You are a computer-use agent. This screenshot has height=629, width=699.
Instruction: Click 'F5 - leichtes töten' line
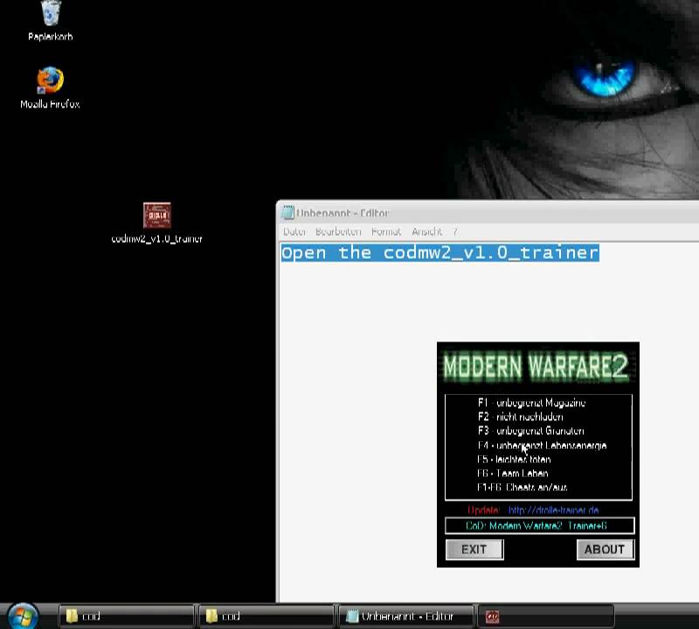click(x=514, y=460)
